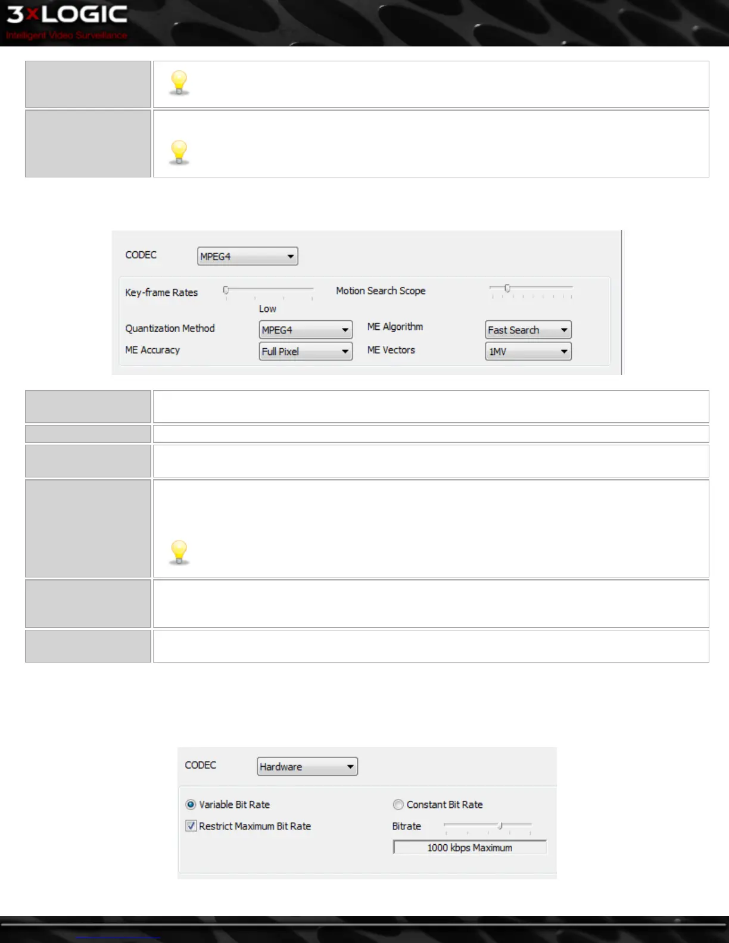Open the ME Algorithm Fast Search dropdown
This screenshot has height=943, width=729.
(x=528, y=330)
